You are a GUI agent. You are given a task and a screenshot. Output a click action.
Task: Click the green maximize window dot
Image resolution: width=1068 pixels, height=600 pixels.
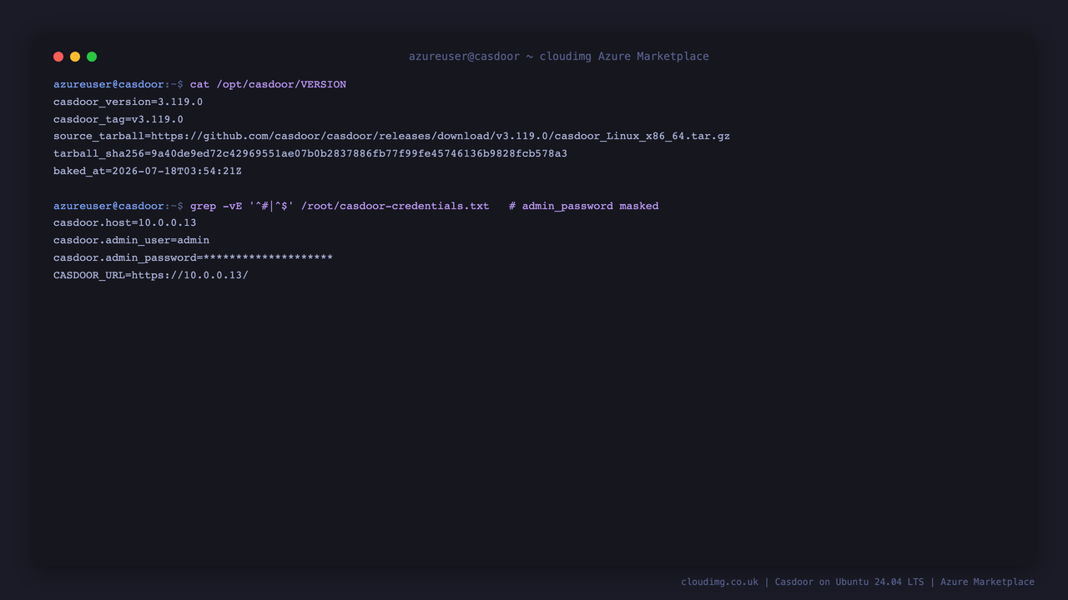[x=92, y=57]
